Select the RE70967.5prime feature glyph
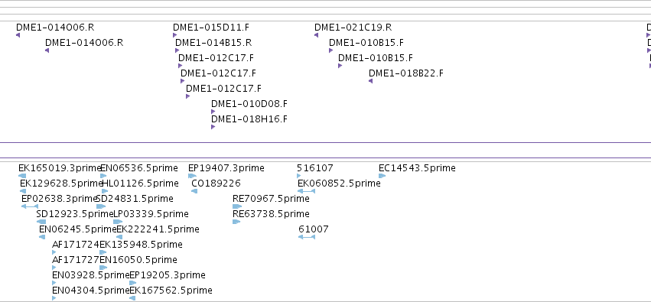Viewport: 651px width, 302px height. click(237, 206)
